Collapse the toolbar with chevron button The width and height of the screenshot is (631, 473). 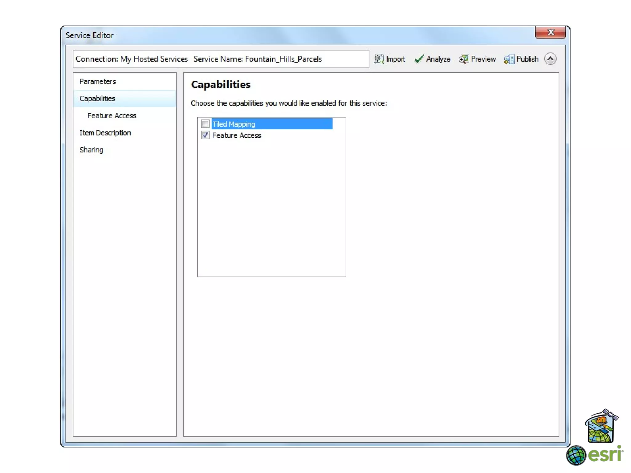click(x=550, y=59)
